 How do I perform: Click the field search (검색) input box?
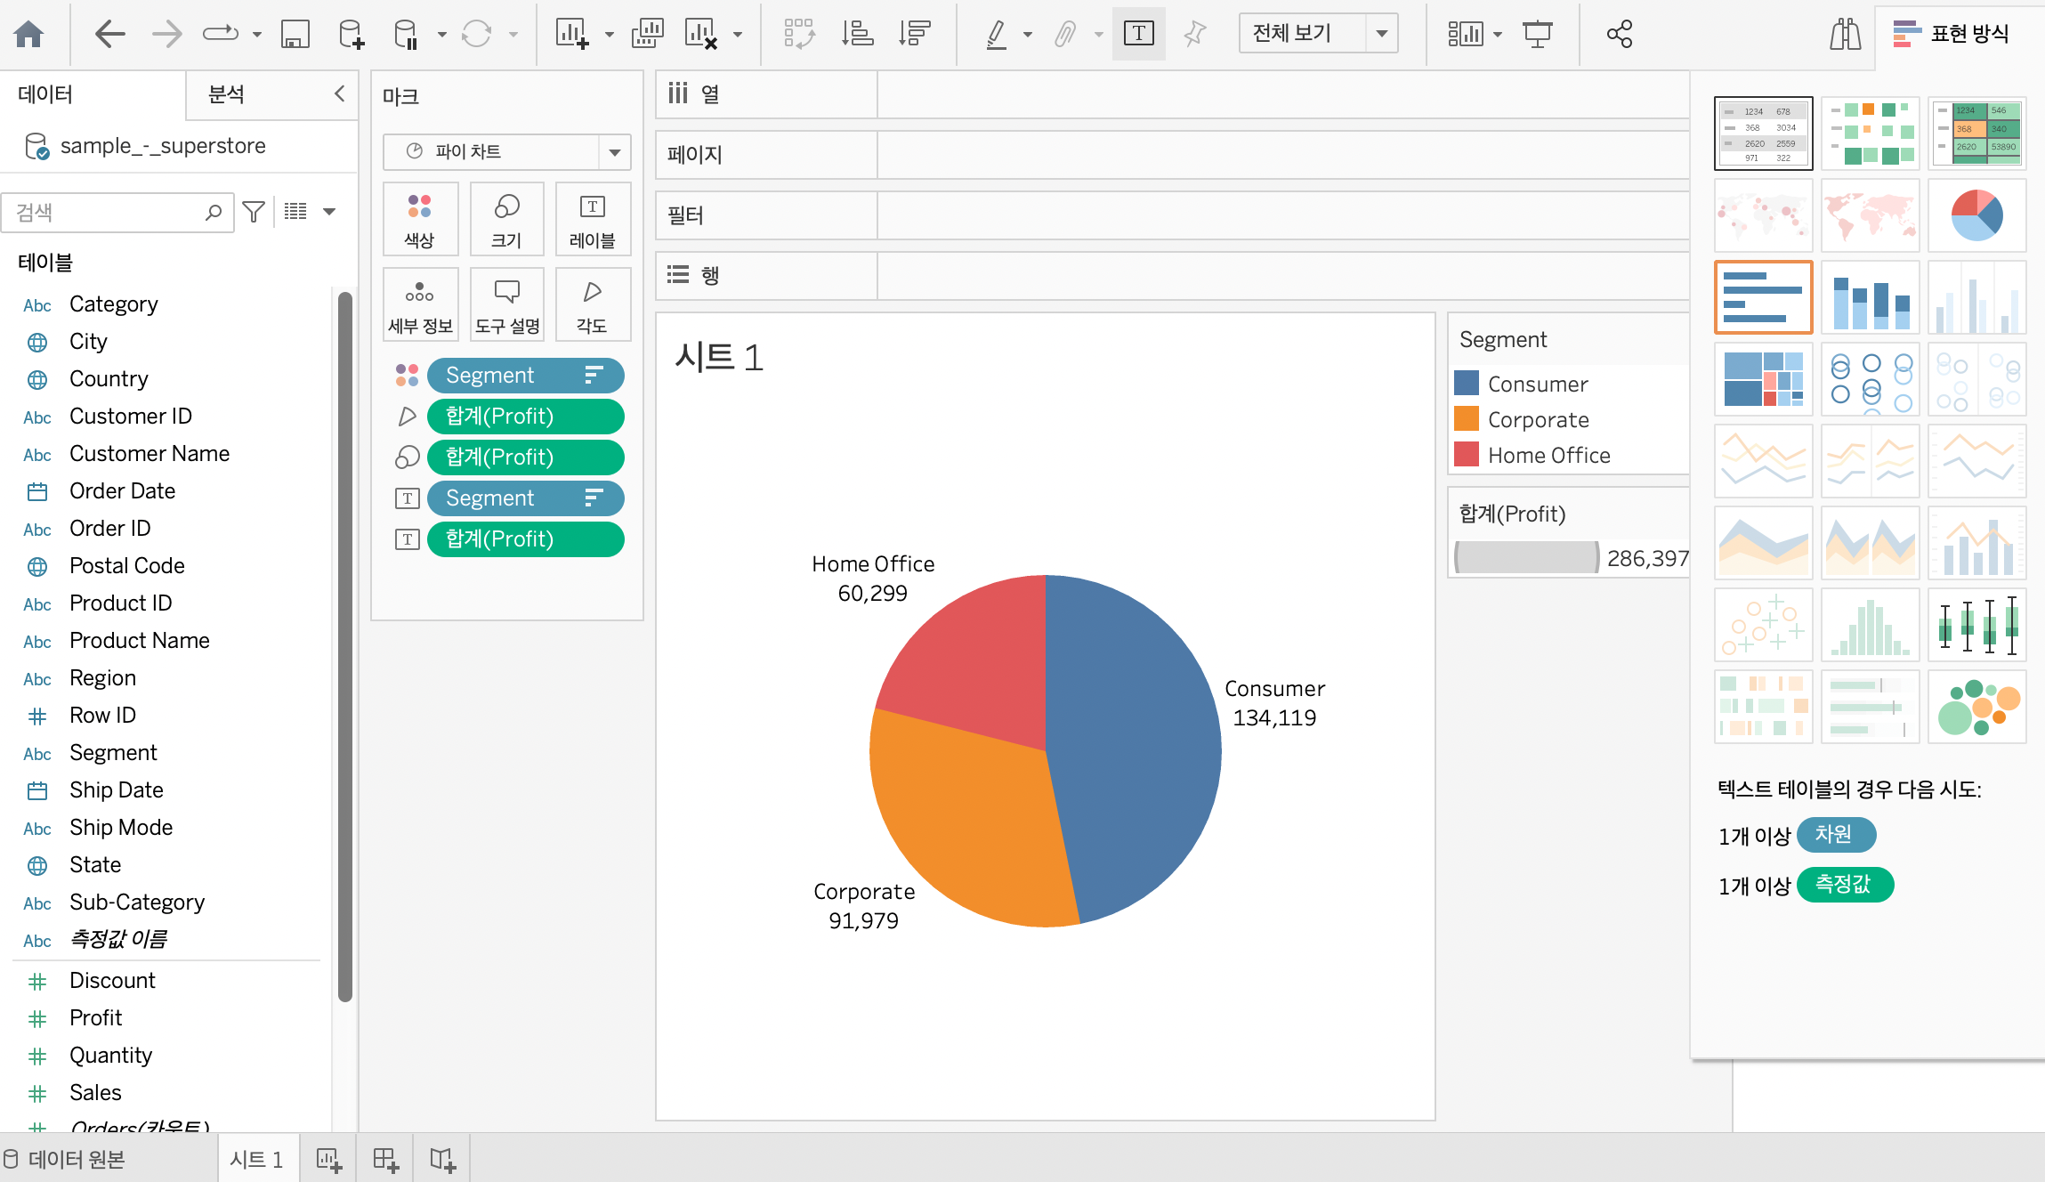pyautogui.click(x=107, y=212)
